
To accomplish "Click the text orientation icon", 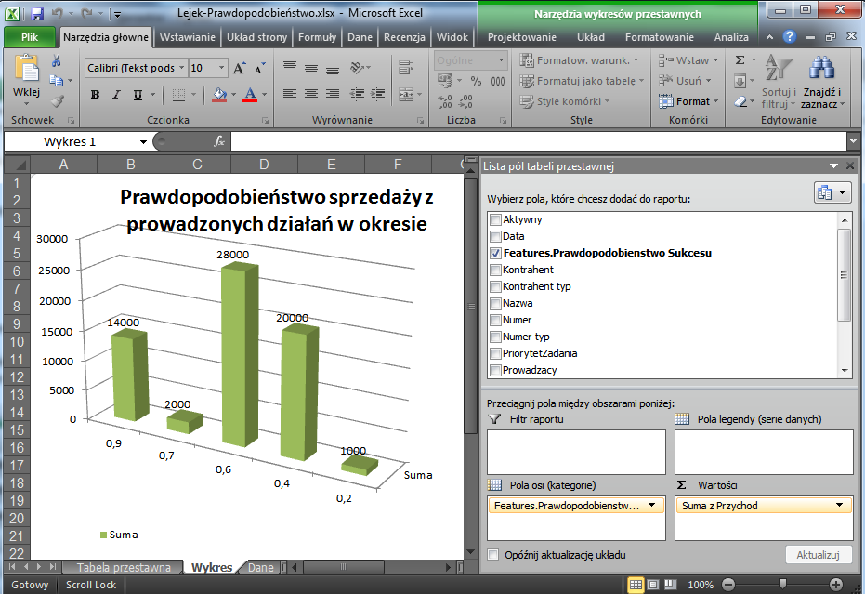I will 358,68.
